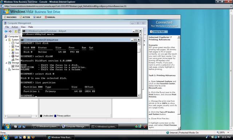
Task: Click the Primary partition blue legend swatch
Action: 55,116
